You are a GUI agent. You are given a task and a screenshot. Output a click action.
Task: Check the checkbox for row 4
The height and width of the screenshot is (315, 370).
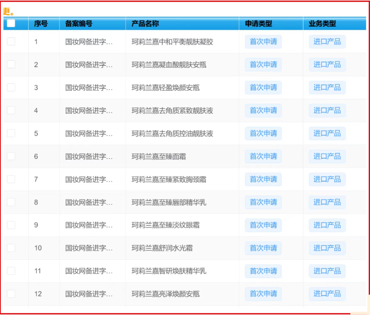point(11,110)
